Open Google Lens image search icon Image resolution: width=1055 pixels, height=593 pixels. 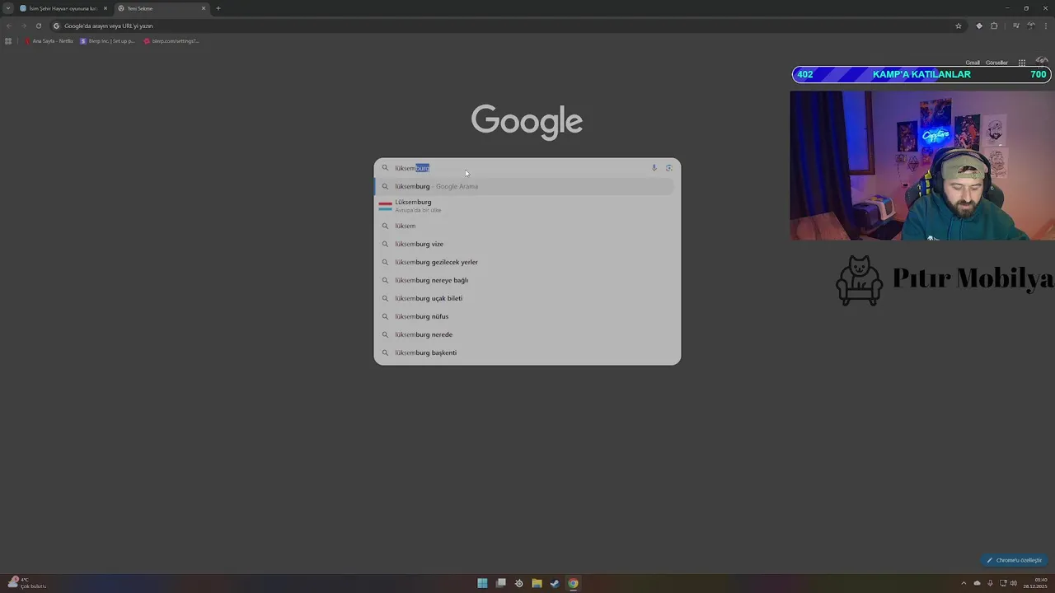tap(668, 168)
